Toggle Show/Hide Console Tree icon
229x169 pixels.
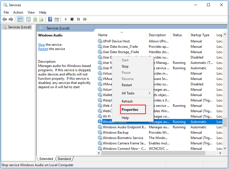pos(20,19)
